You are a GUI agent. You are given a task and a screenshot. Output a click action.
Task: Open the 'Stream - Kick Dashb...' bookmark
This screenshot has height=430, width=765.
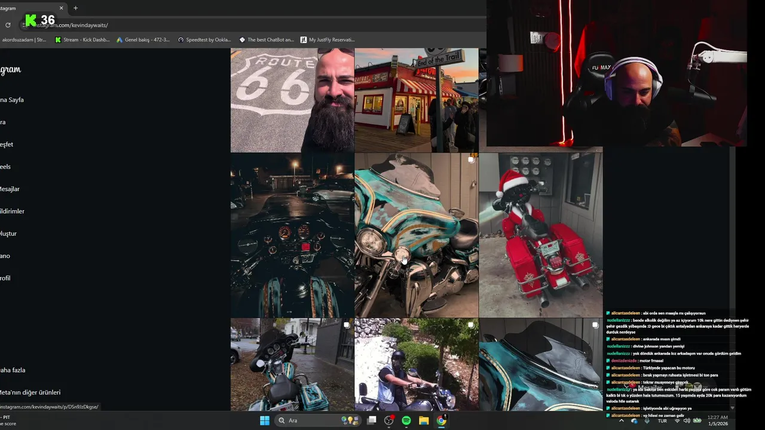tap(82, 40)
